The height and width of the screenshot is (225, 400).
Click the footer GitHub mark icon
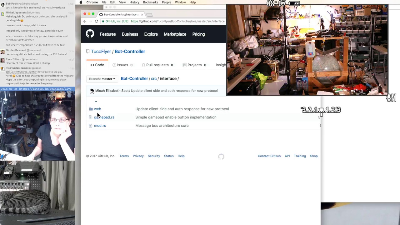pos(221,156)
